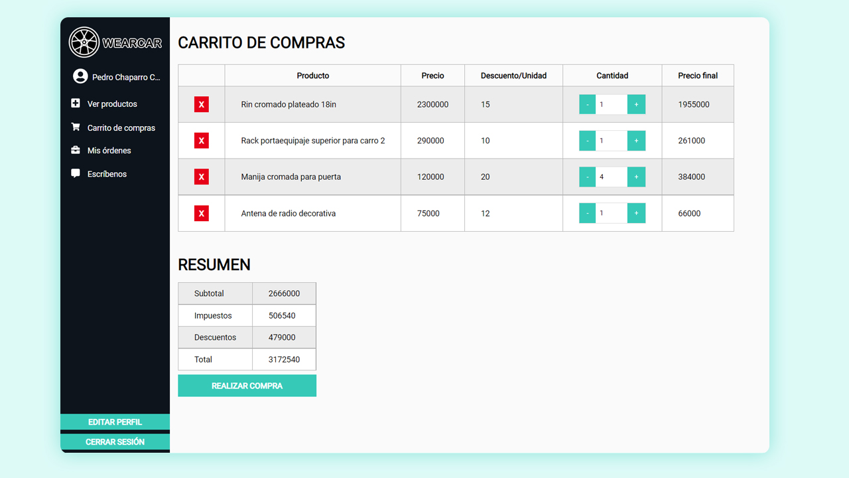The height and width of the screenshot is (478, 849).
Task: Open Mis órdenes menu item
Action: pyautogui.click(x=109, y=151)
